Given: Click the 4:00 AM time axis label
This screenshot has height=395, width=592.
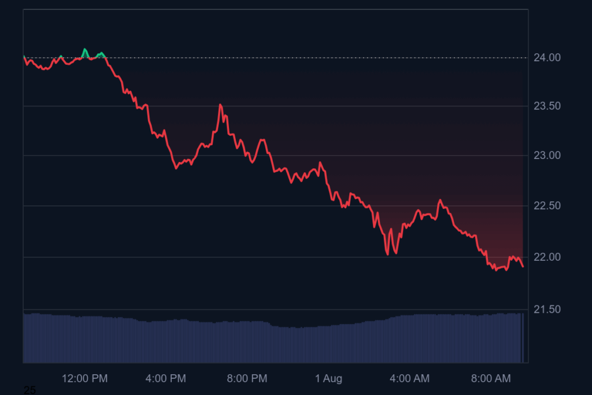Looking at the screenshot, I should coord(409,379).
